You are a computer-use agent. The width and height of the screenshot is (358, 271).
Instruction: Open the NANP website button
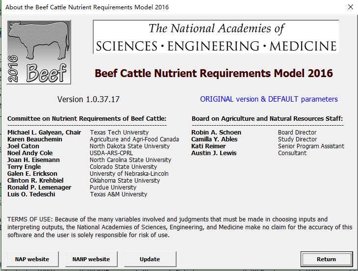coord(91,259)
